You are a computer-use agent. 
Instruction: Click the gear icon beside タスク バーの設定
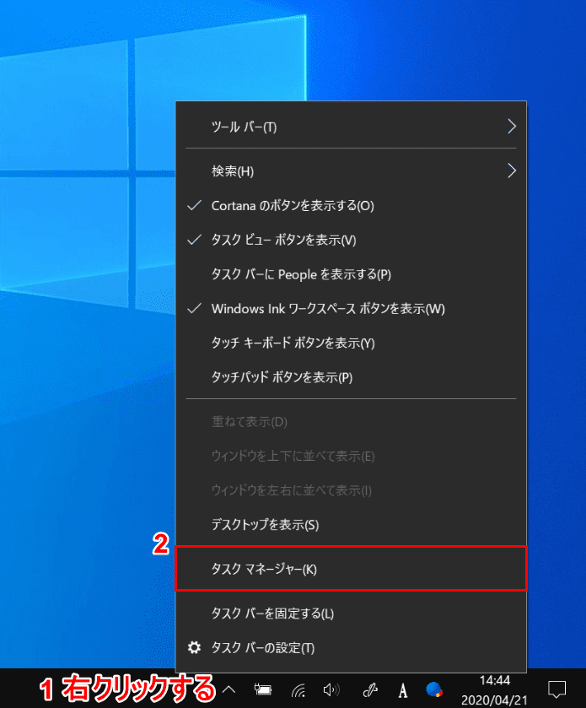click(x=195, y=647)
